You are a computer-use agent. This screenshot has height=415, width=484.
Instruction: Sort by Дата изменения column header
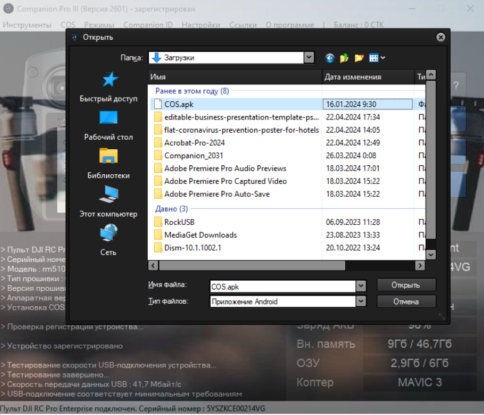pyautogui.click(x=368, y=77)
